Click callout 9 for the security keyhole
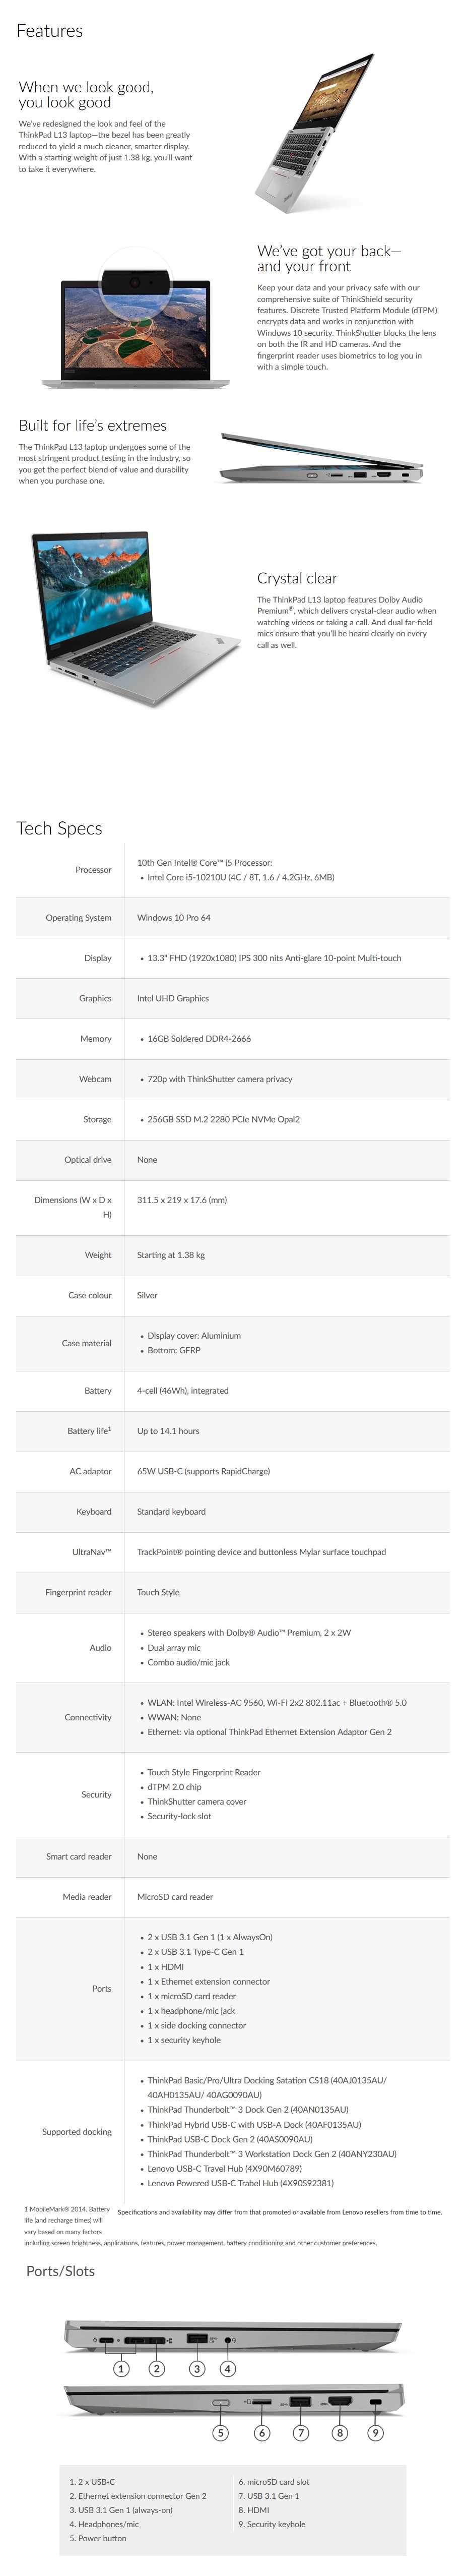466x2576 pixels. coord(376,2433)
